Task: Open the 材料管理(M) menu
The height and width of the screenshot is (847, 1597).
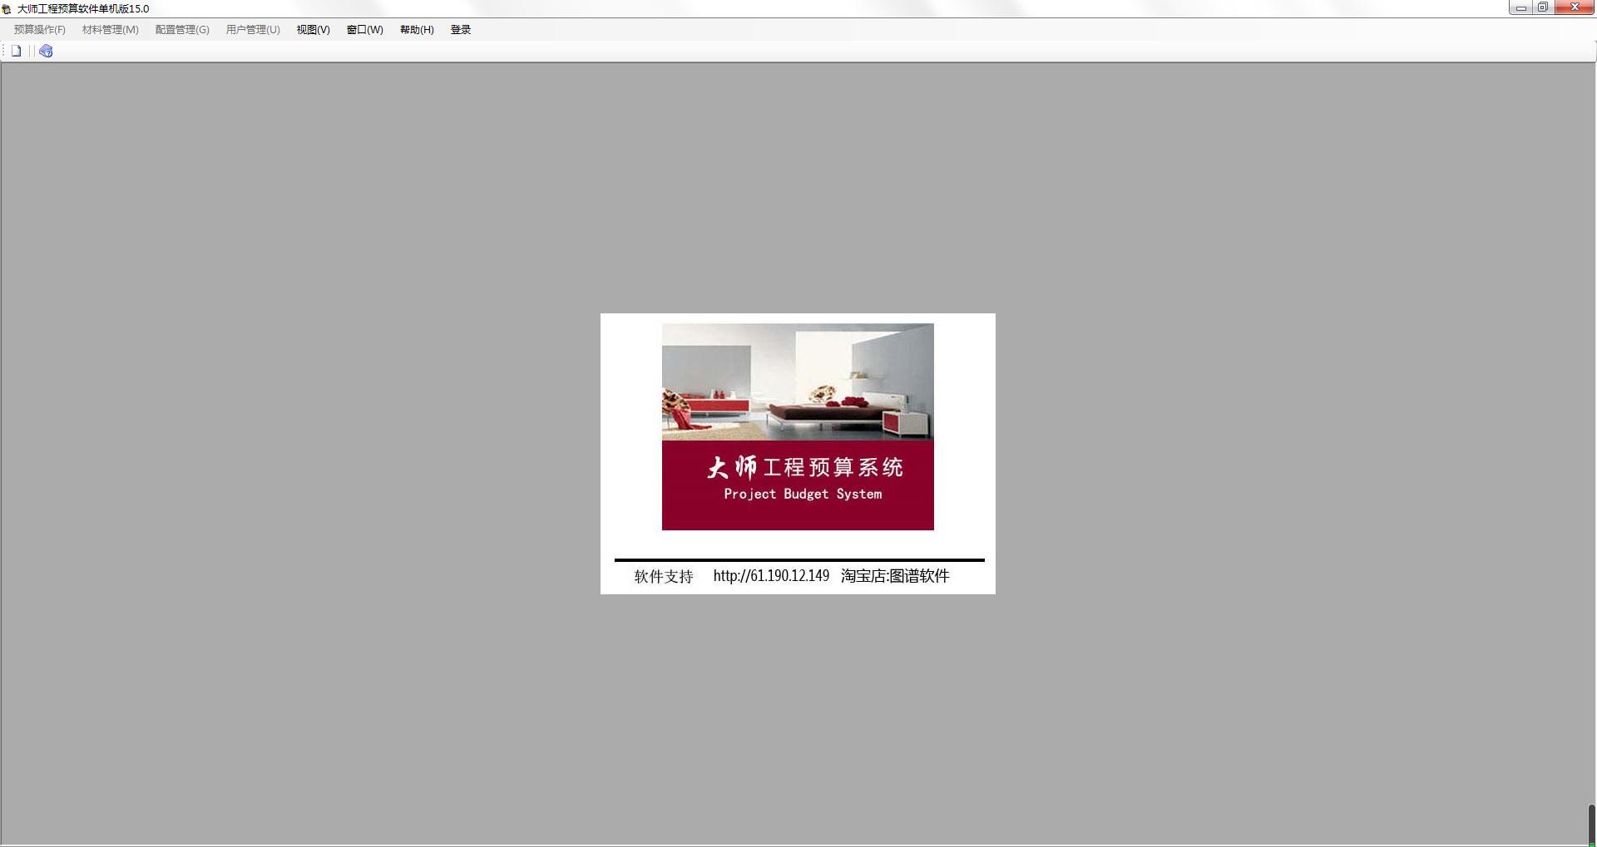Action: [x=110, y=30]
